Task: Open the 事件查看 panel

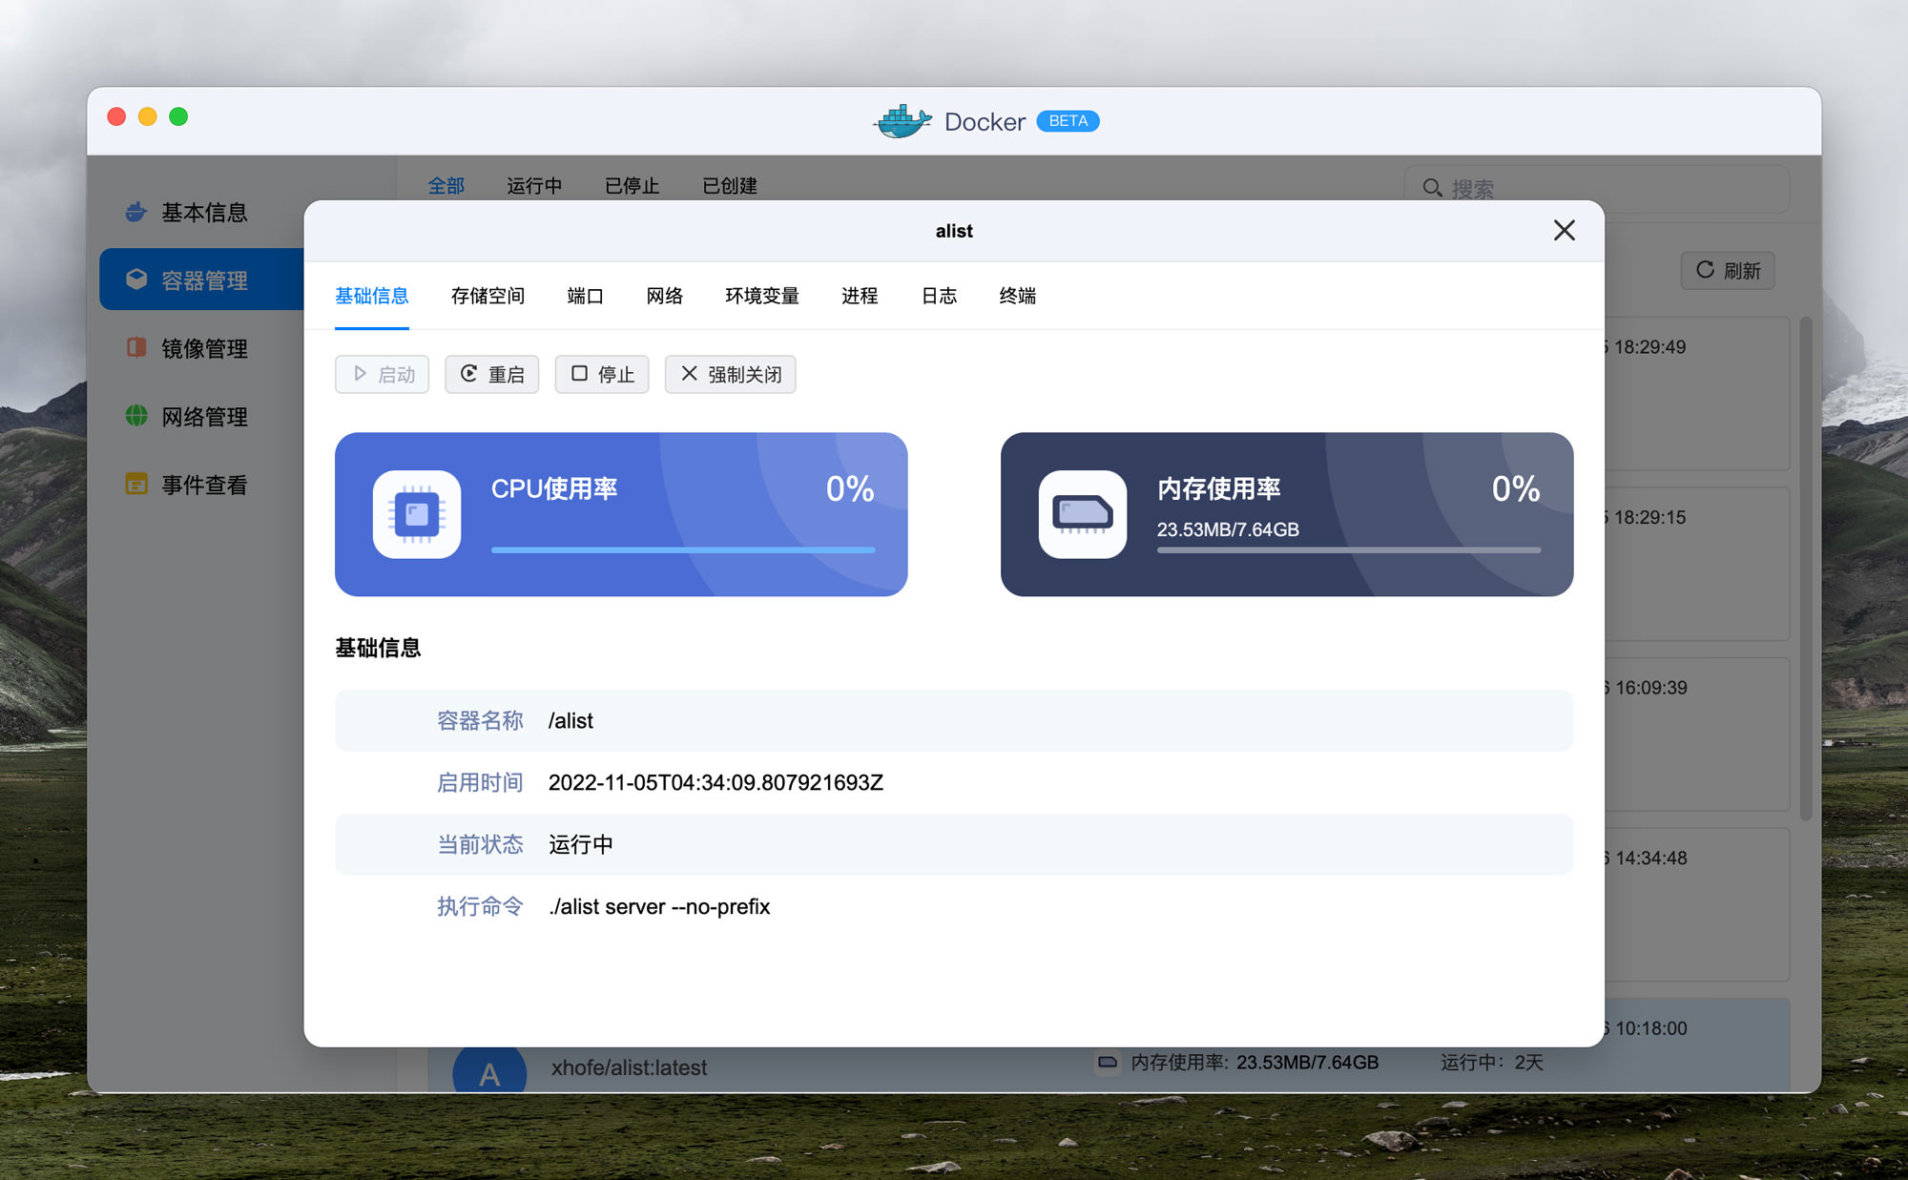Action: [203, 485]
